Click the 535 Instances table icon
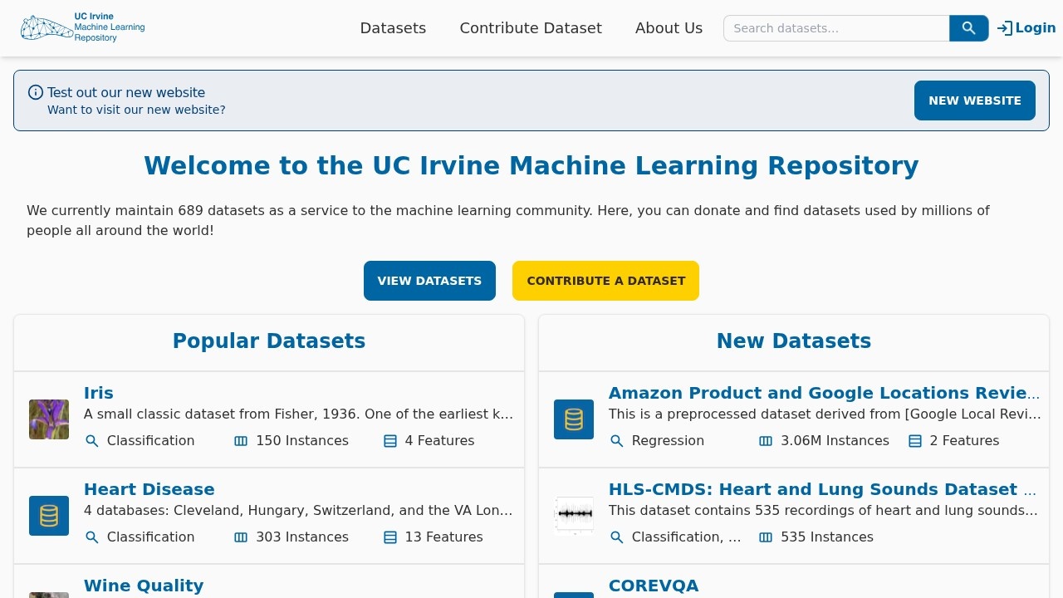Viewport: 1063px width, 598px height. click(766, 537)
